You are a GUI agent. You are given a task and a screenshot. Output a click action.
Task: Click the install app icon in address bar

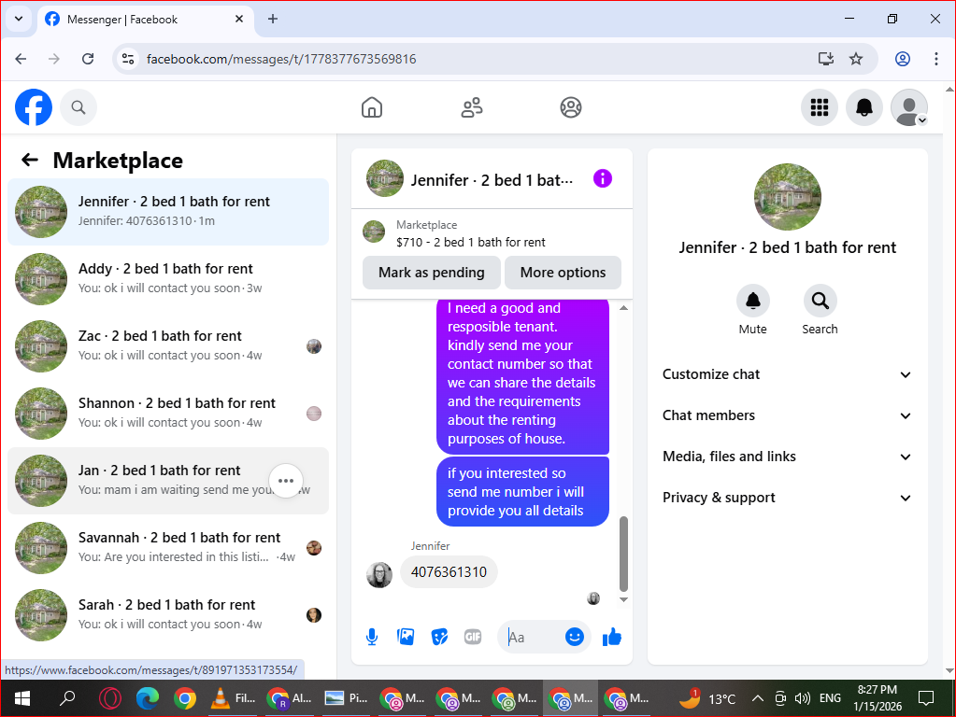825,59
